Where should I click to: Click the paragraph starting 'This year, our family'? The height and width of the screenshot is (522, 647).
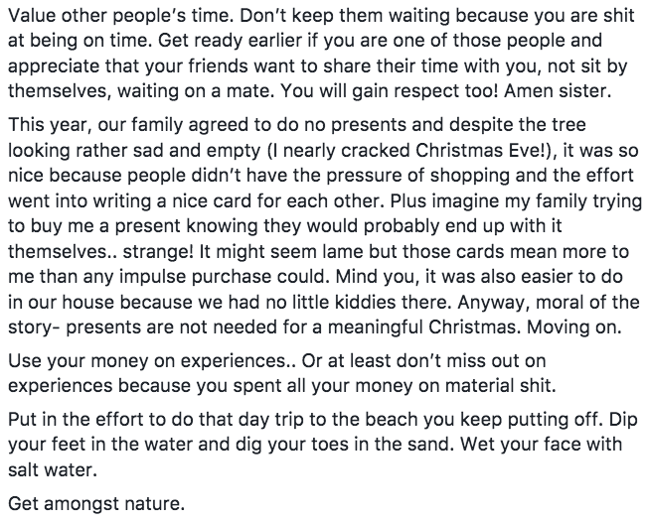click(x=324, y=226)
